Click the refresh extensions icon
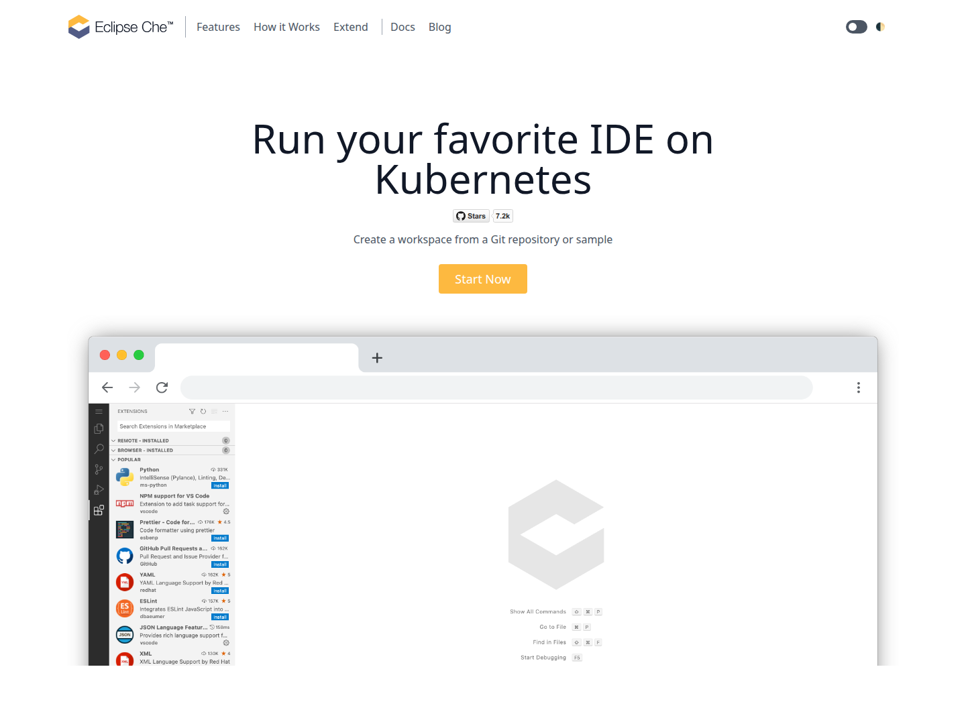 pos(203,412)
